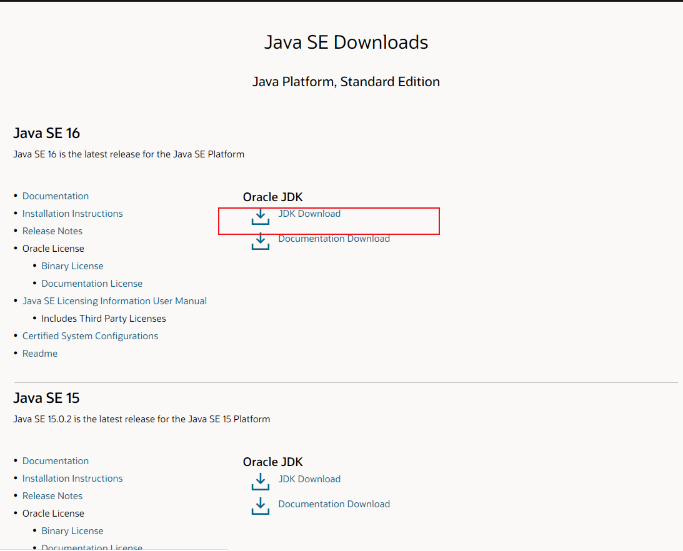Open the Documentation Download link for Java SE 16
The image size is (683, 551).
pos(334,238)
